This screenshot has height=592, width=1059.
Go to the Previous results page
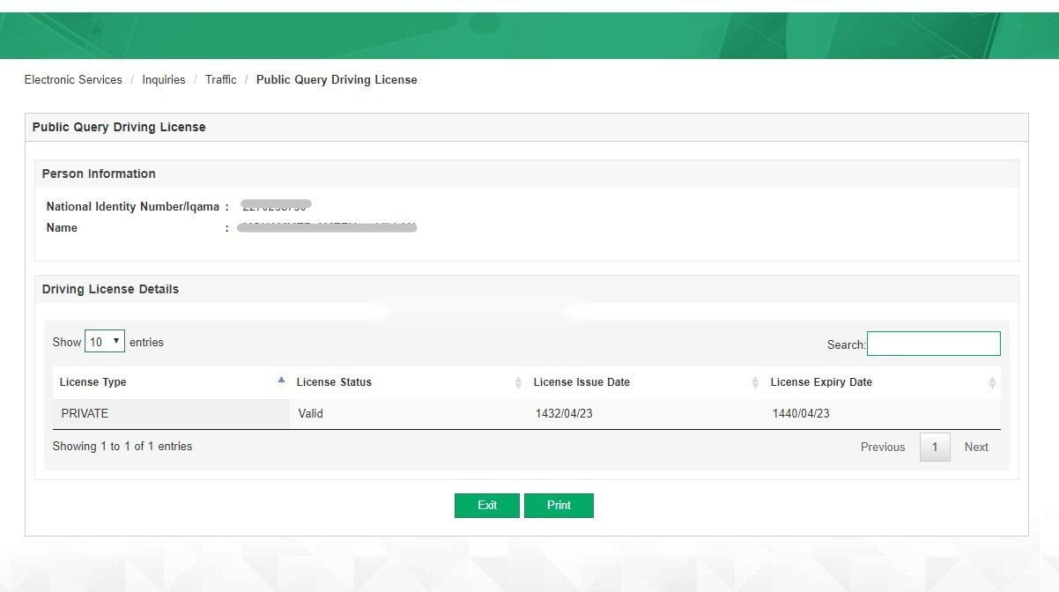point(883,447)
